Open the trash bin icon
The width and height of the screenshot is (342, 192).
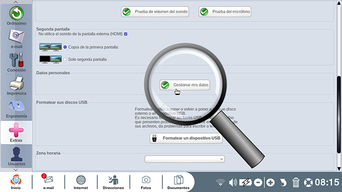296,183
